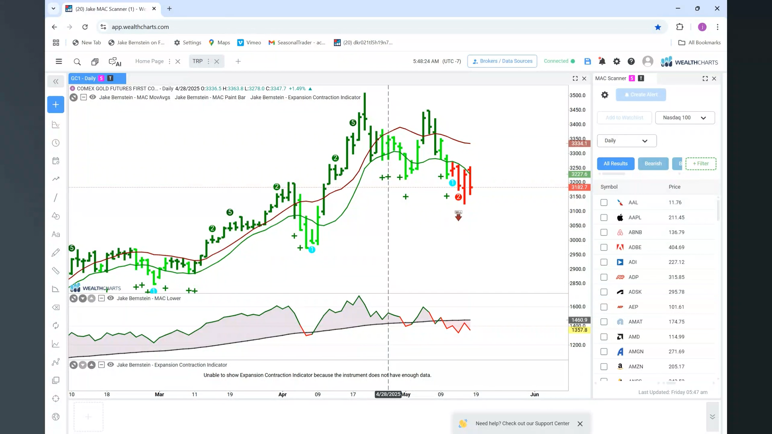The height and width of the screenshot is (434, 772).
Task: Toggle MAC MovAvgs indicator visibility eye
Action: [x=92, y=97]
